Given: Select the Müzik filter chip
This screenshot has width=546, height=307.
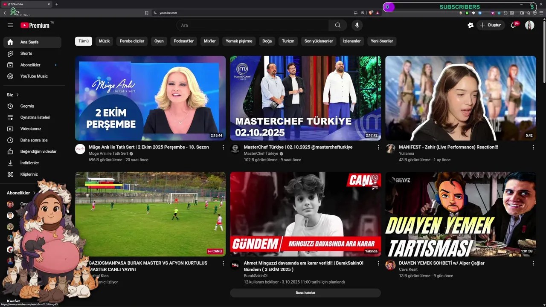Looking at the screenshot, I should point(104,41).
